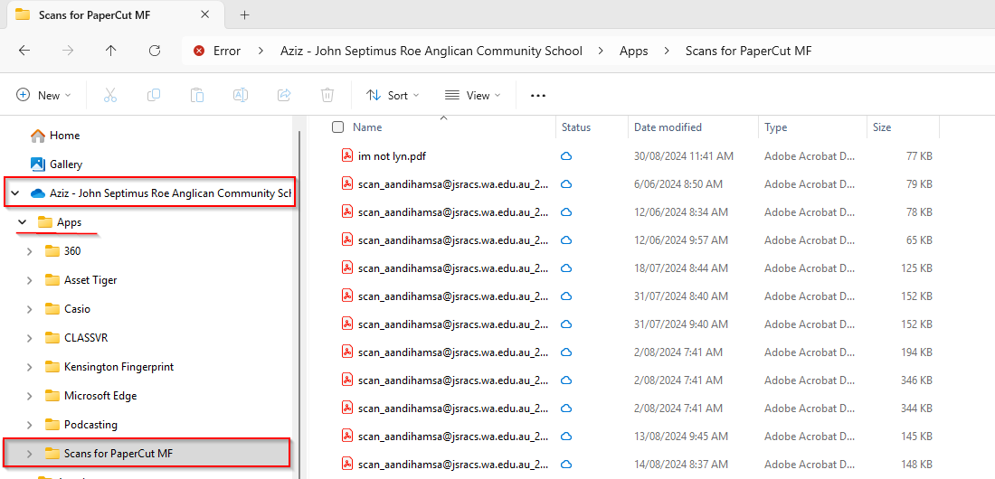Screen dimensions: 995x479
Task: Open the View dropdown menu
Action: (x=472, y=95)
